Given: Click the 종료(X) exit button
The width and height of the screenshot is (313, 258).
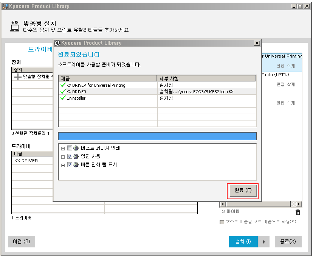Looking at the screenshot, I should point(288,242).
